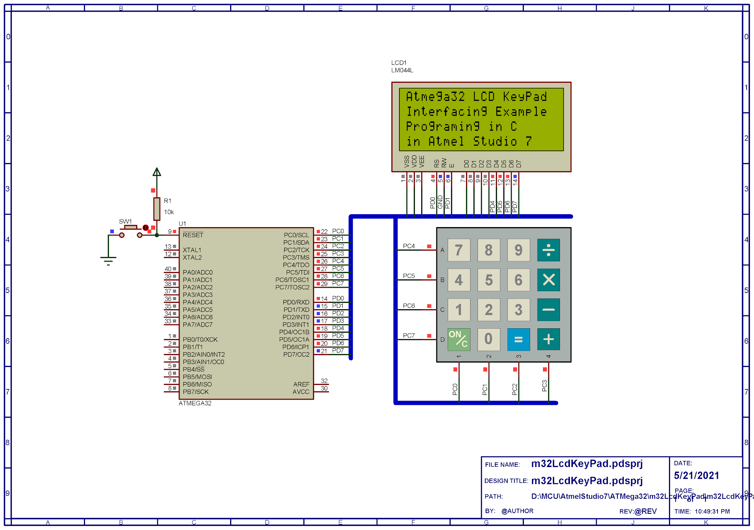Image resolution: width=754 pixels, height=530 pixels.
Task: Click the PC4 wire label at keypad row A
Action: pos(409,246)
